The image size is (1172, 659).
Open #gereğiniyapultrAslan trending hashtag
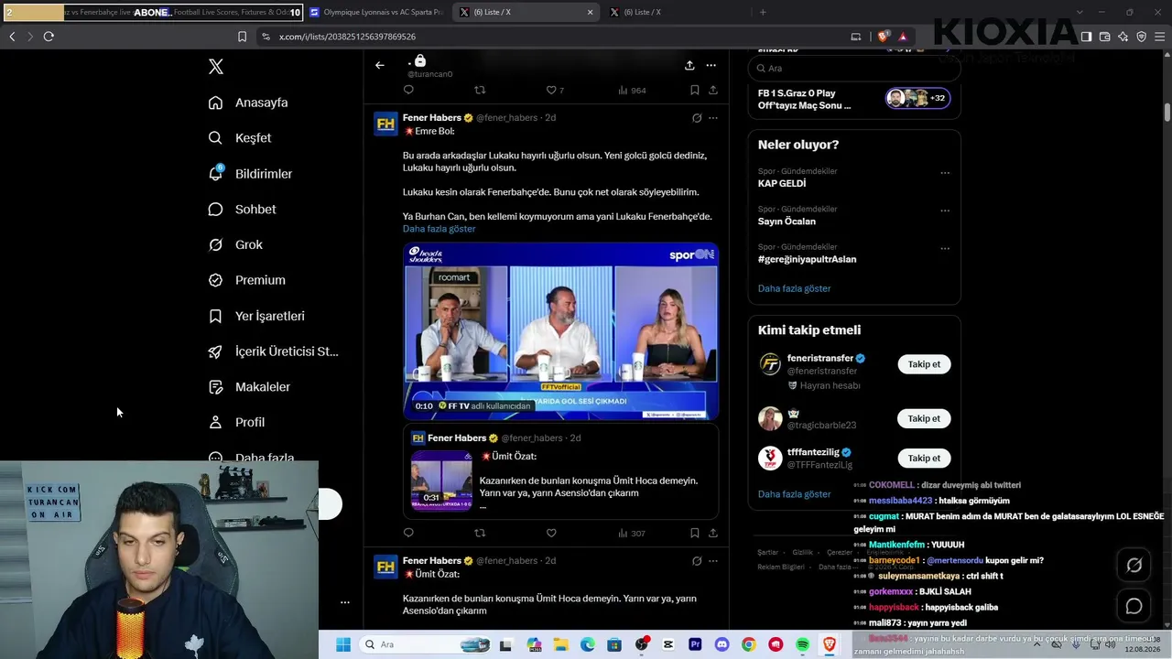807,259
